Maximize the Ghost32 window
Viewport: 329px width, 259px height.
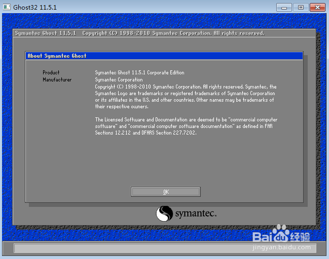pyautogui.click(x=301, y=8)
